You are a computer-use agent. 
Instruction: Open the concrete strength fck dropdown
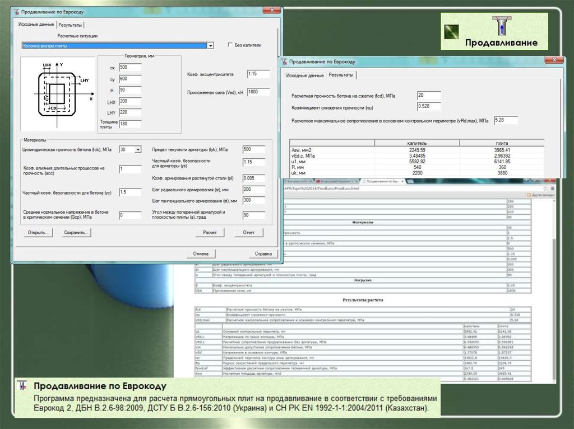tap(138, 149)
